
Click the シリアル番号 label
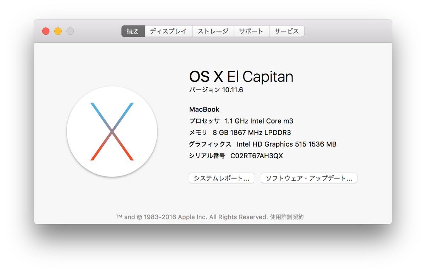point(207,156)
